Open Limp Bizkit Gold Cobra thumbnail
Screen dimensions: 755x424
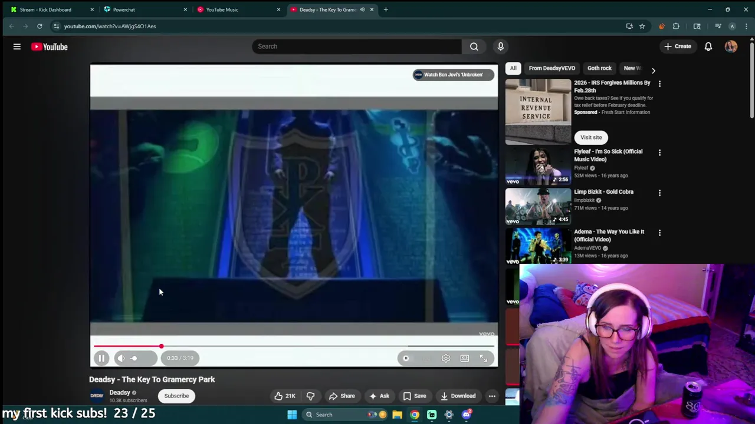tap(538, 206)
